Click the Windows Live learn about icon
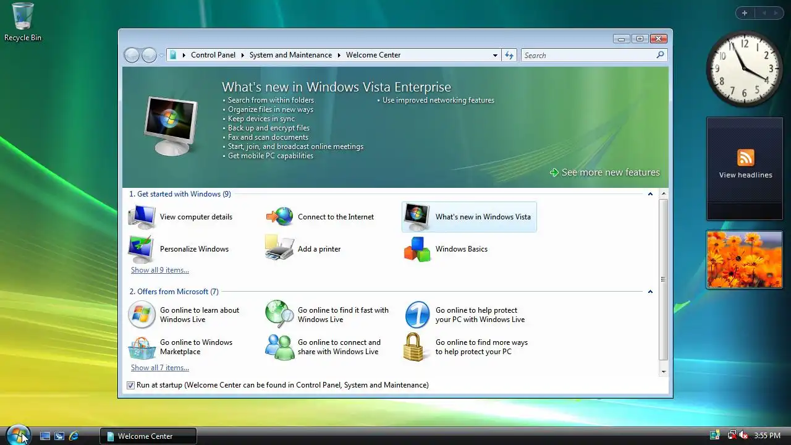The height and width of the screenshot is (445, 791). coord(142,315)
